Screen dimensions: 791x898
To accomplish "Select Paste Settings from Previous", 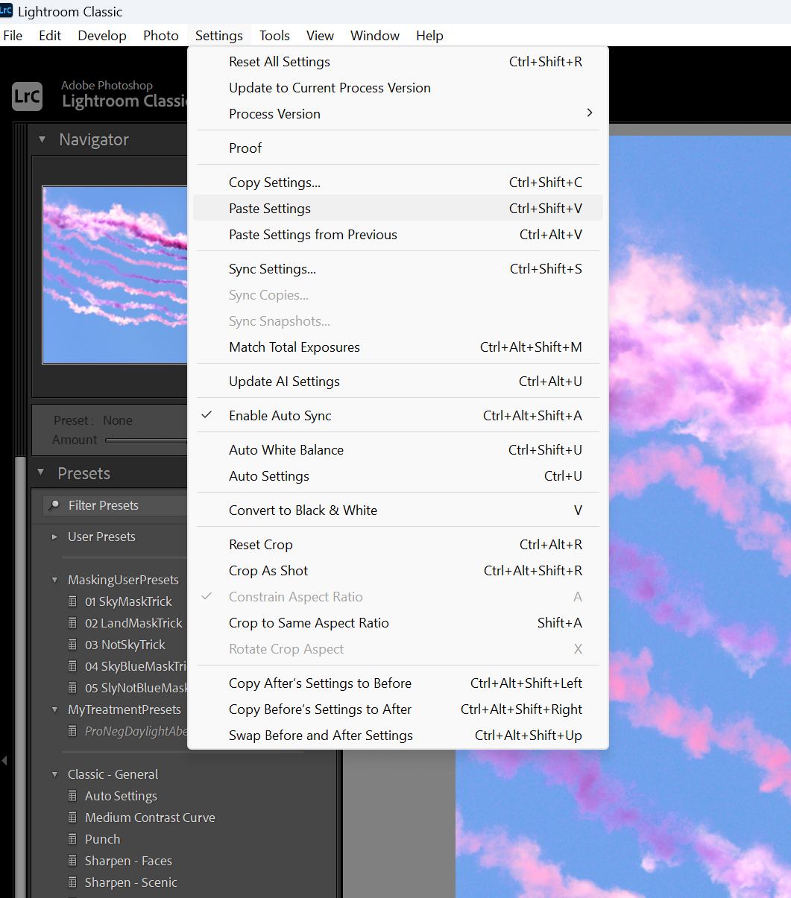I will tap(312, 234).
